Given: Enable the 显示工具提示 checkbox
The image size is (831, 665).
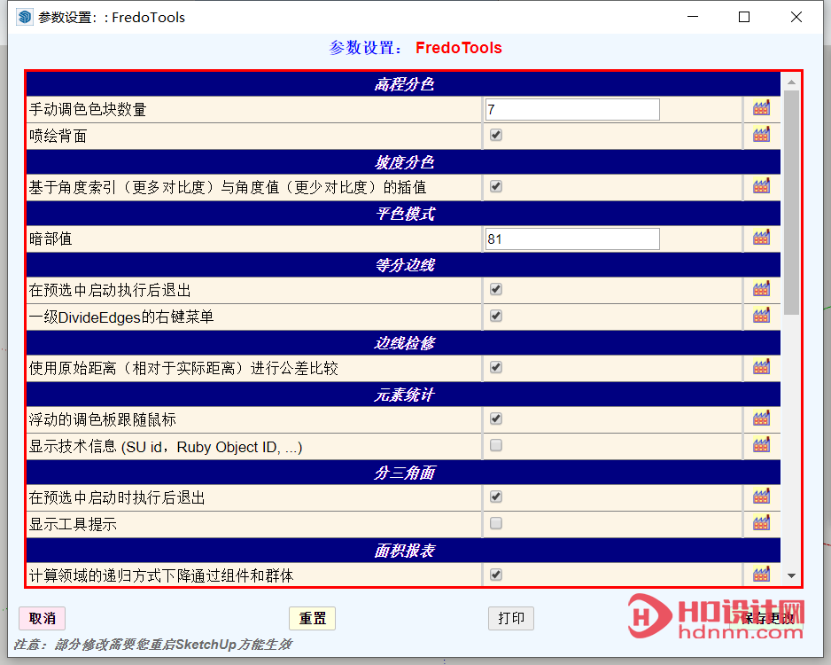Looking at the screenshot, I should 496,523.
